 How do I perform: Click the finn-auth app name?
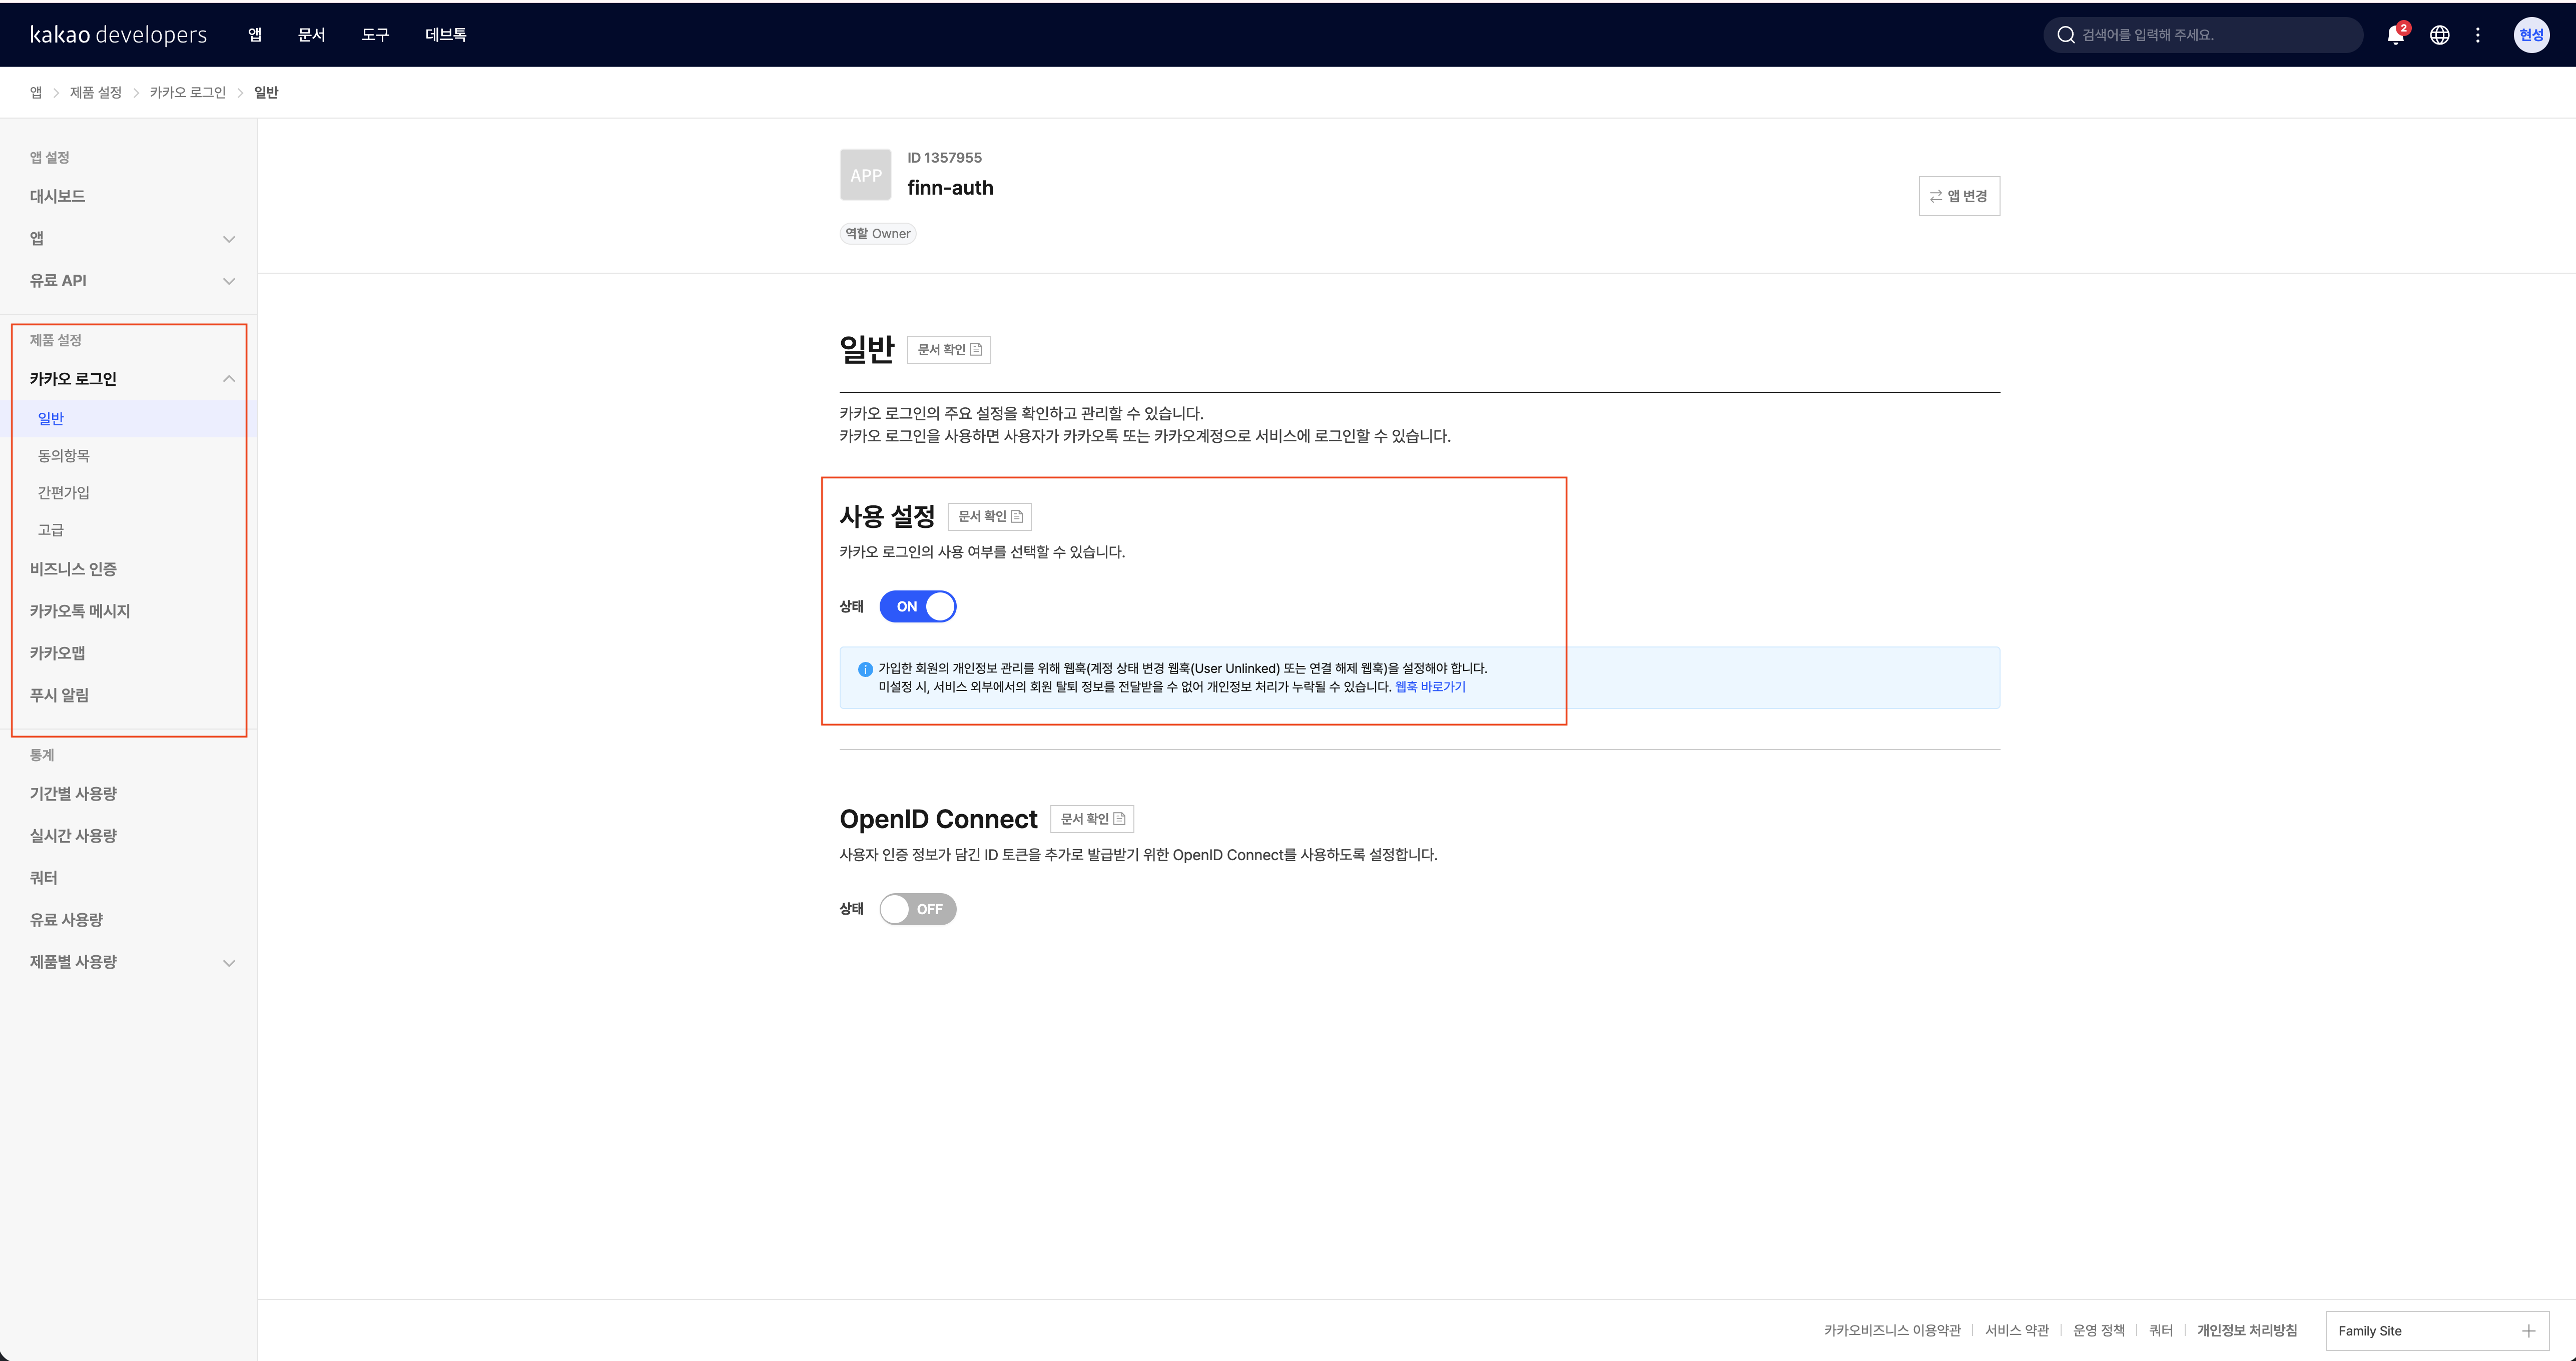coord(950,188)
